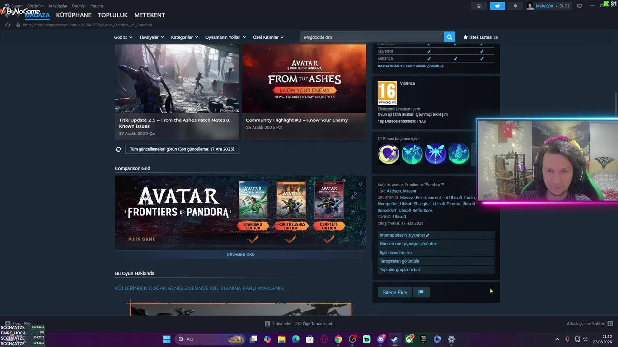Open Güncelleme geçmişini görüntüle link
The image size is (618, 347).
[436, 244]
